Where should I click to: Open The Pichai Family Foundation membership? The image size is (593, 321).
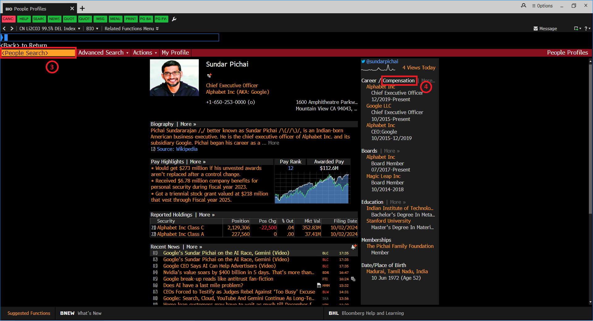click(400, 246)
